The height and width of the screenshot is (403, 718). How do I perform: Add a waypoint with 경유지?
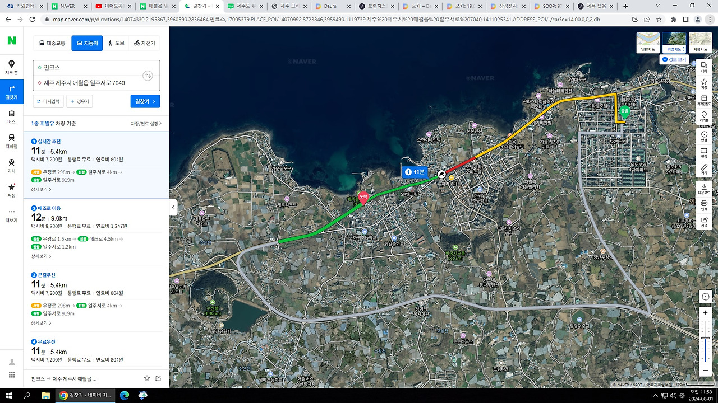click(80, 101)
